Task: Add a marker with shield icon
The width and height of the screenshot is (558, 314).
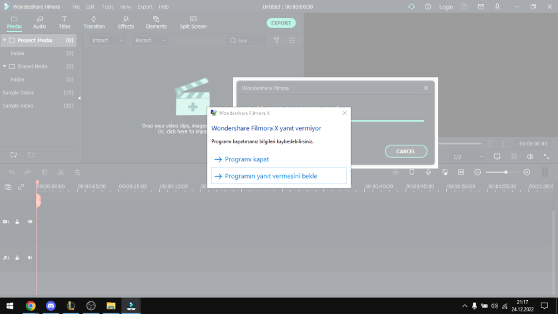Action: coord(412,172)
